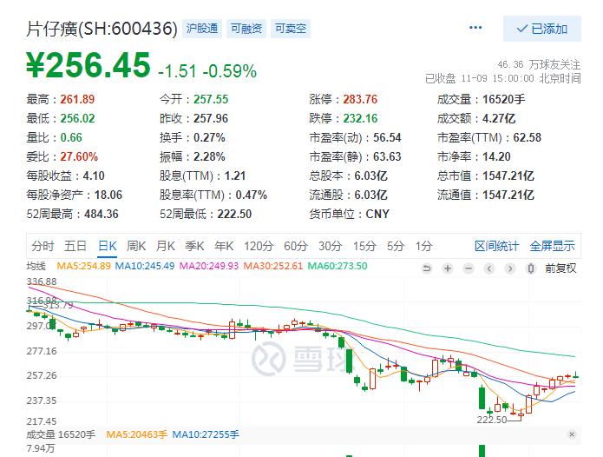Screen dimensions: 603x457
Task: Click the MA60:273.50 indicator label
Action: [338, 266]
